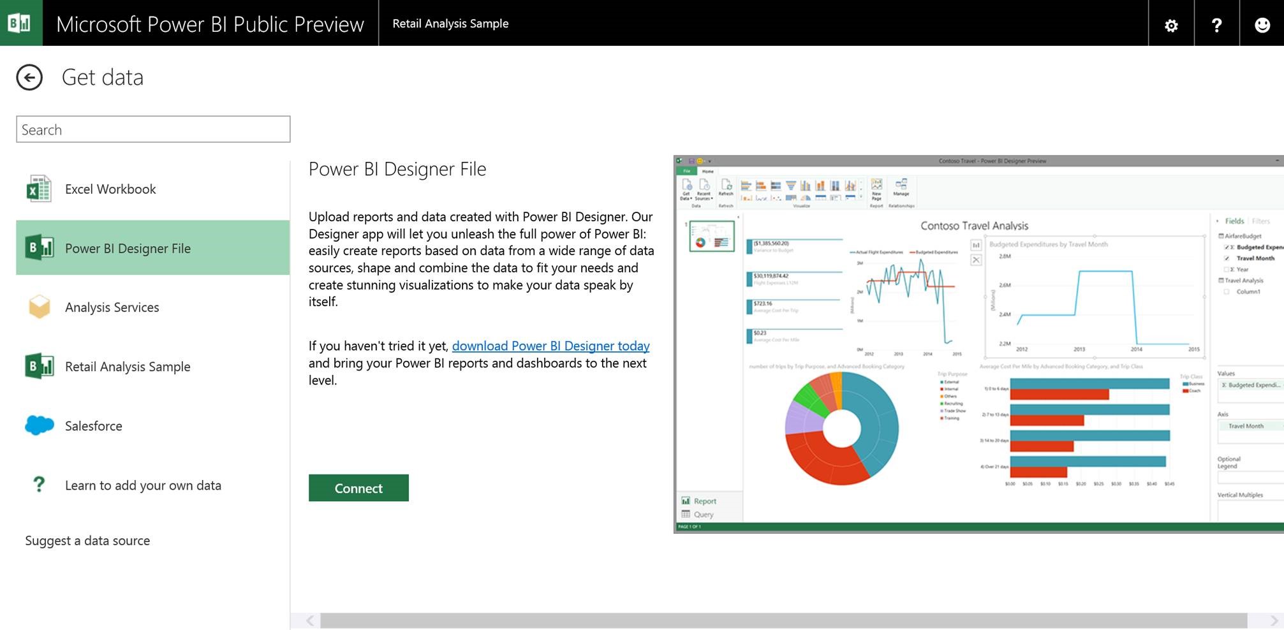This screenshot has height=630, width=1284.
Task: Click the green question mark icon in sidebar
Action: [x=39, y=485]
